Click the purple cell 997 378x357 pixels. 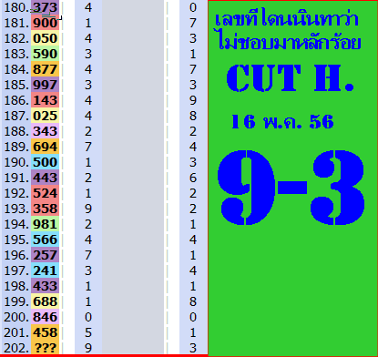point(45,85)
